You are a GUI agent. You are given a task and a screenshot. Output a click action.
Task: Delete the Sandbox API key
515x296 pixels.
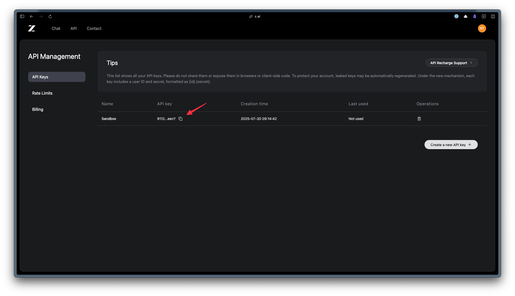pyautogui.click(x=419, y=119)
